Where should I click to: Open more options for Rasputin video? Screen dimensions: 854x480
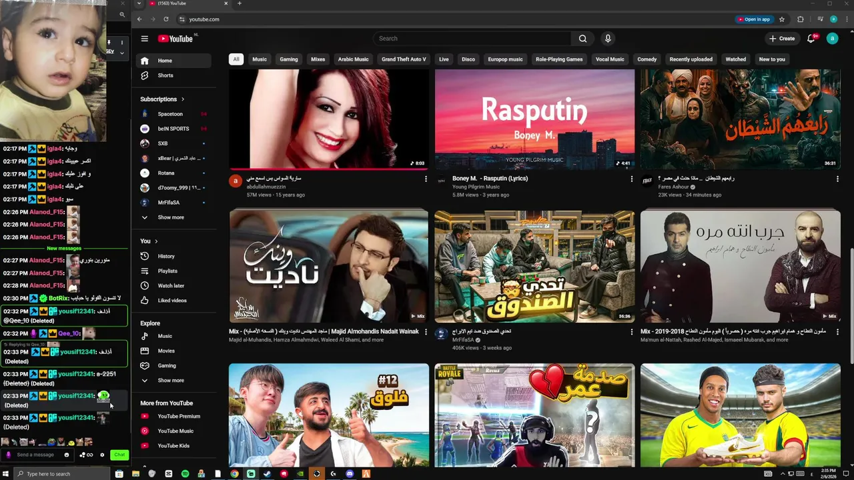[631, 179]
